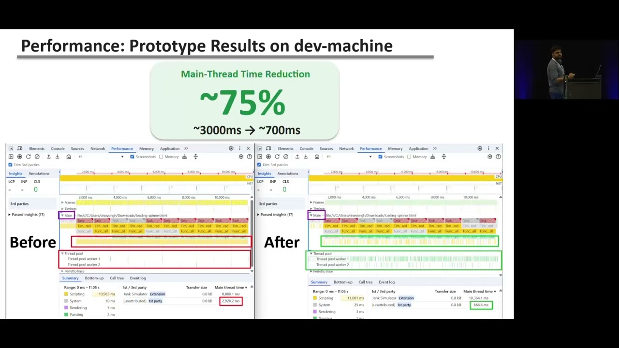Open DevTools settings gear in After panel
Viewport: 619px width, 348px height.
click(x=480, y=148)
